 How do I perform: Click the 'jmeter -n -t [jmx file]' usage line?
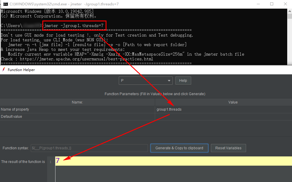coord(98,45)
